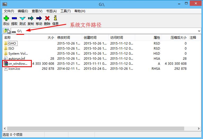Click size value 292 878 in 大小 column

coord(48,68)
